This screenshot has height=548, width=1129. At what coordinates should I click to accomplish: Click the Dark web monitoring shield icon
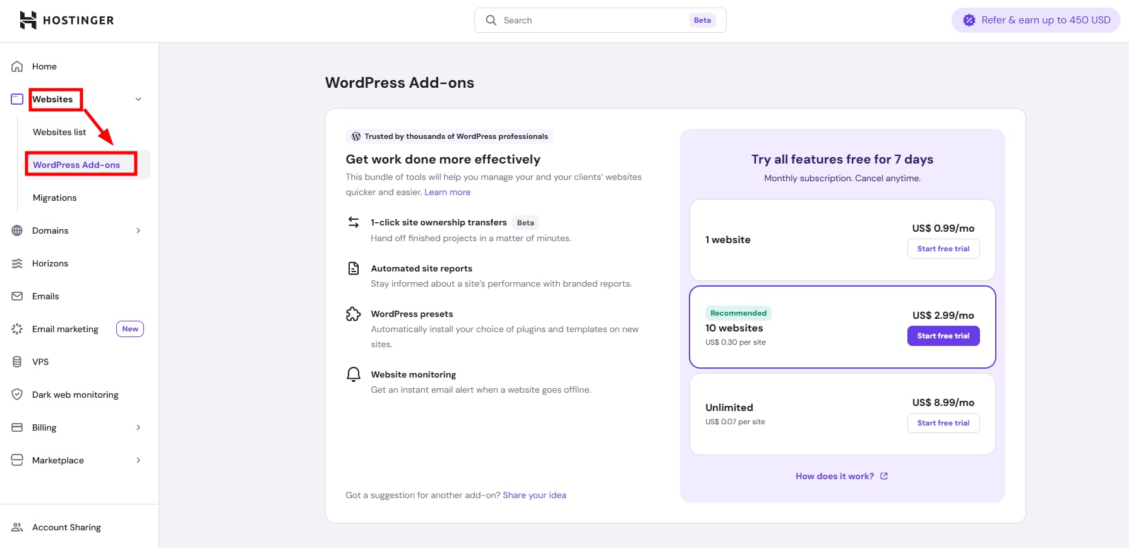click(x=17, y=395)
